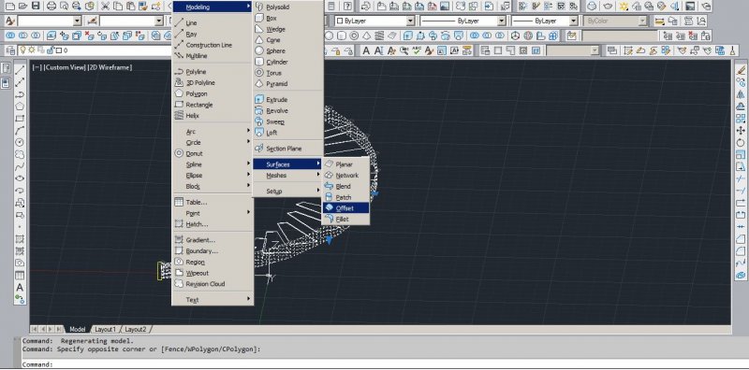Choose Network from the Surfaces submenu
This screenshot has width=749, height=370.
point(345,176)
